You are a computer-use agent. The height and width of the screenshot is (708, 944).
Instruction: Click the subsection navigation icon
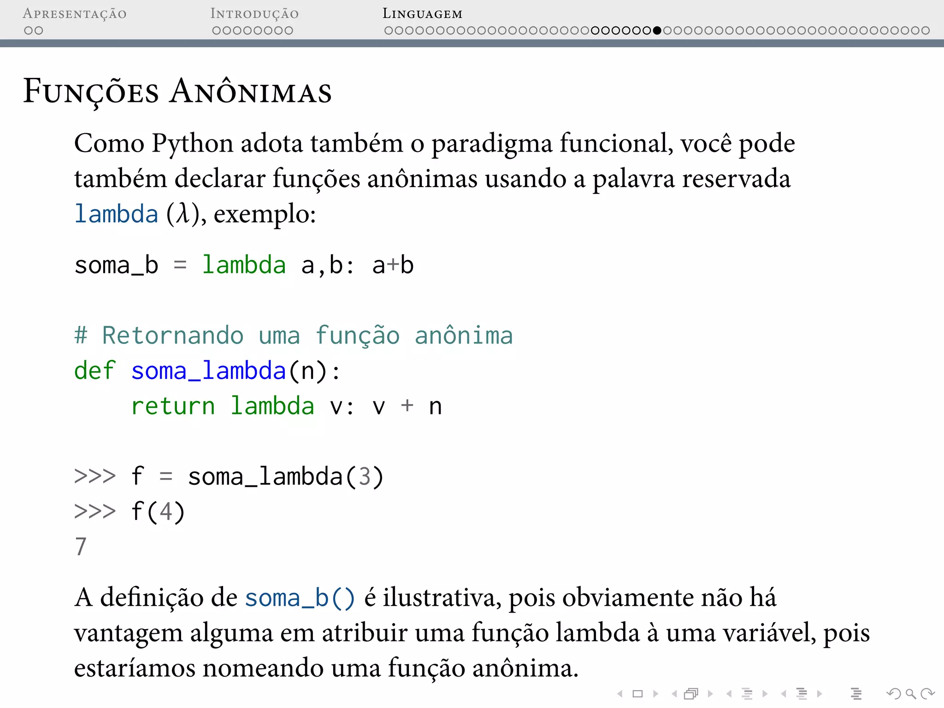747,694
